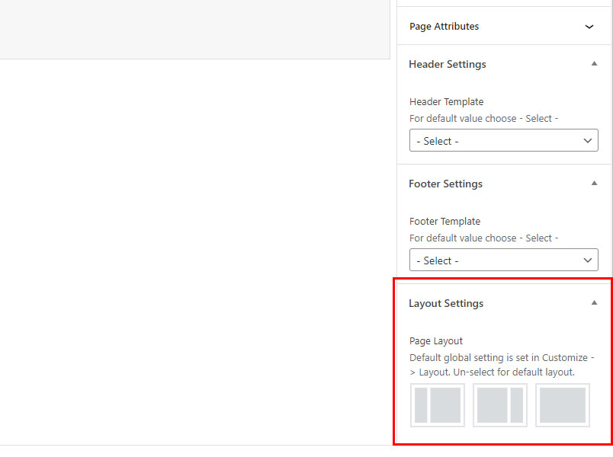Click the Layout Settings panel heading
Image resolution: width=613 pixels, height=457 pixels.
point(446,303)
